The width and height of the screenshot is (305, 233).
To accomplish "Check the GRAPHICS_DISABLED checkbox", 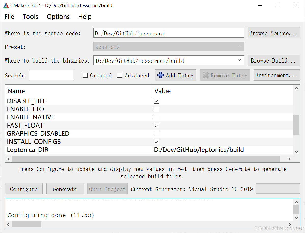I will coord(156,134).
